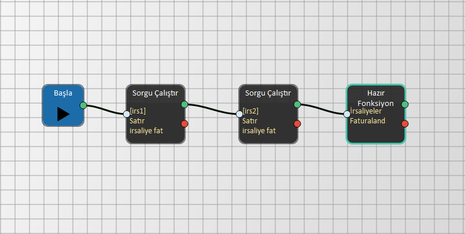Click green success port of [irs2] node
Viewport: 465px width, 234px height.
pos(297,104)
